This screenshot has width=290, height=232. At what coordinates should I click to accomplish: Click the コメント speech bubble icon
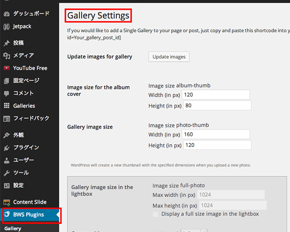click(6, 93)
